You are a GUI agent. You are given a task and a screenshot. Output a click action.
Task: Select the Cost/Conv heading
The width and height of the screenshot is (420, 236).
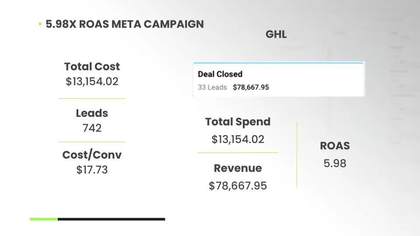pyautogui.click(x=92, y=155)
